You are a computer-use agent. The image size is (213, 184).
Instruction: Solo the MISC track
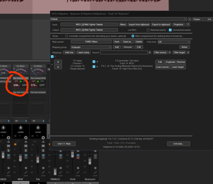coord(26,150)
